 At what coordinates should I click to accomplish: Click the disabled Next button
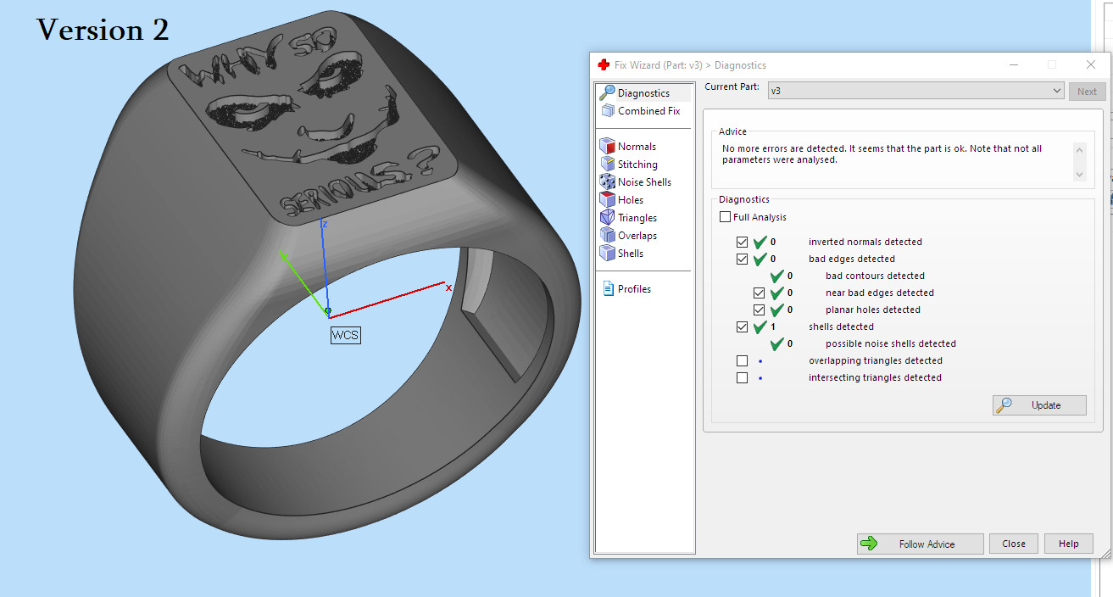[1087, 92]
